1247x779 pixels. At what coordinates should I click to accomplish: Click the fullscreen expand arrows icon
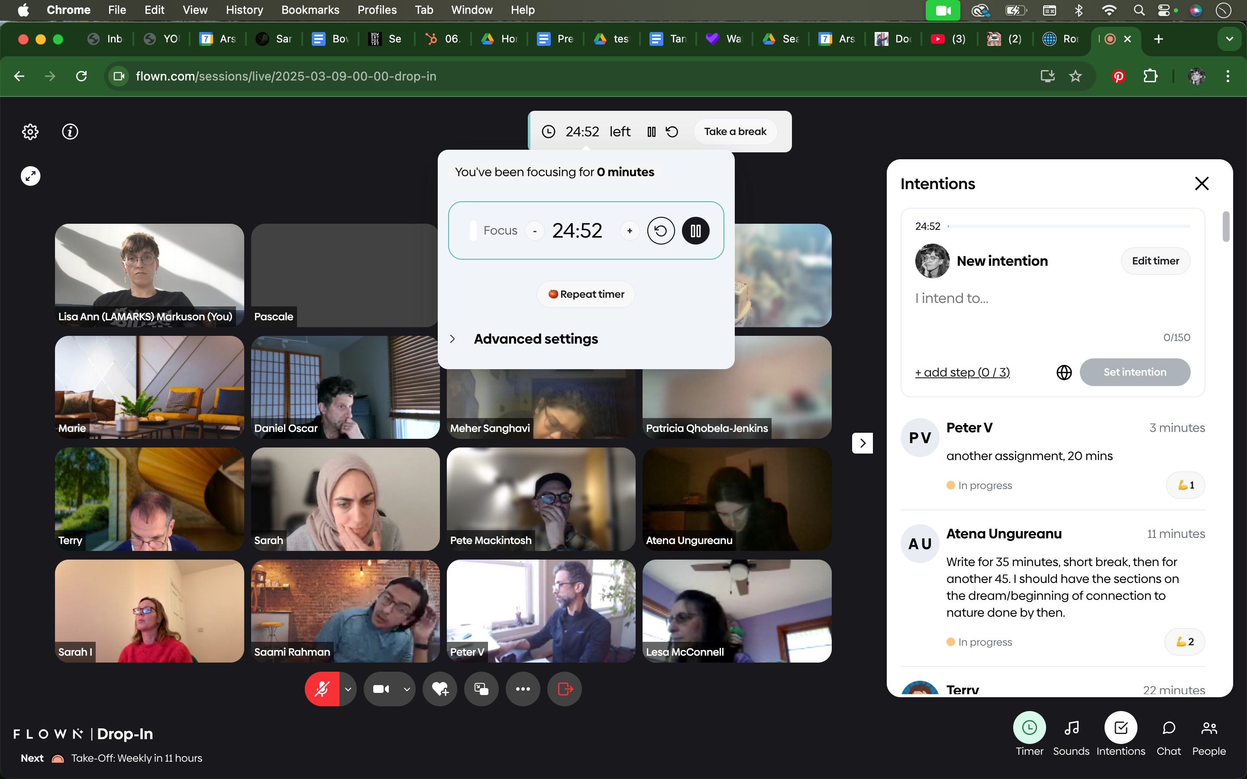tap(30, 176)
